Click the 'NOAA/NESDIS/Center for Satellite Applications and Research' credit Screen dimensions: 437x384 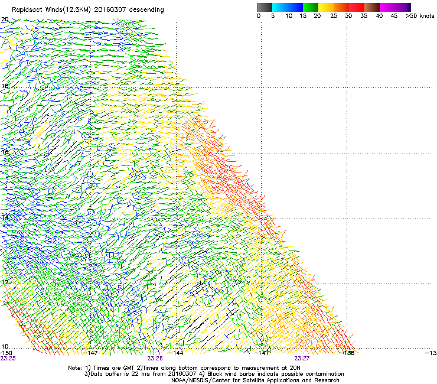[255, 380]
